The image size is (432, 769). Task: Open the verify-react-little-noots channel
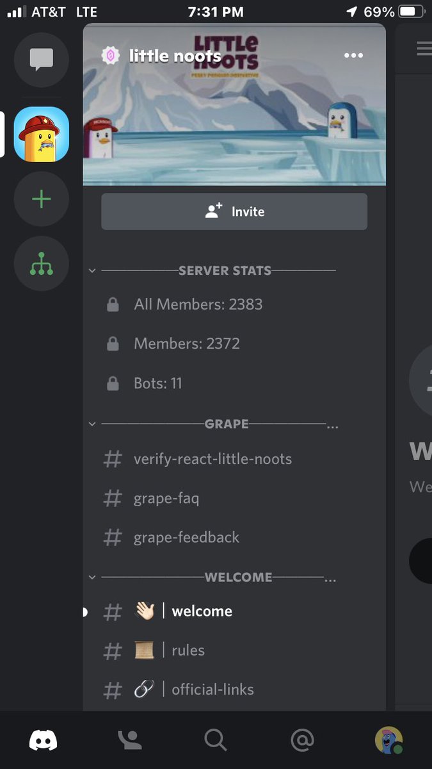pyautogui.click(x=234, y=459)
